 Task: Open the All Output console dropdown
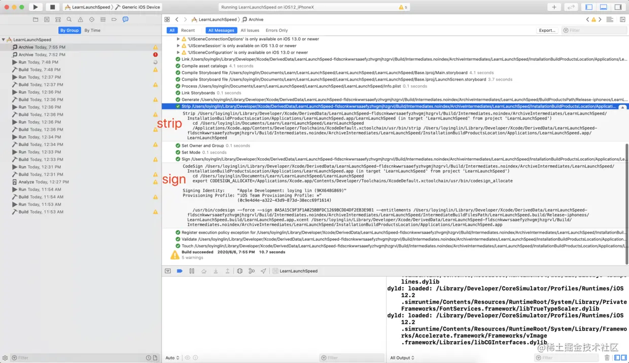402,358
